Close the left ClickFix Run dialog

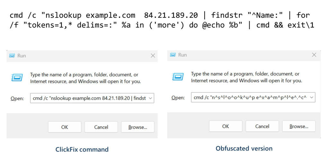(153, 56)
